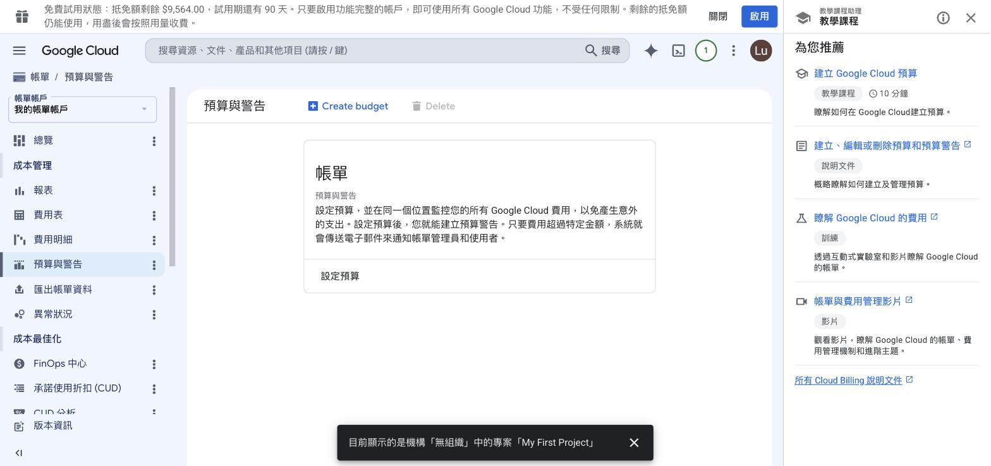
Task: Activate Cloud Shell terminal icon
Action: (x=678, y=51)
